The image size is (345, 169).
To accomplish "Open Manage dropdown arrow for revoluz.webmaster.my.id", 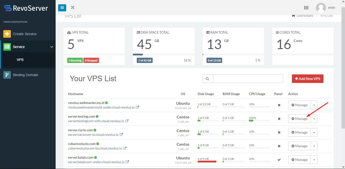I will (314, 105).
